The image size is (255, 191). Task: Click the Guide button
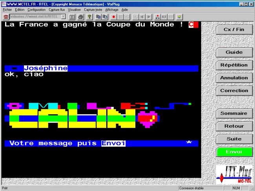(x=234, y=52)
